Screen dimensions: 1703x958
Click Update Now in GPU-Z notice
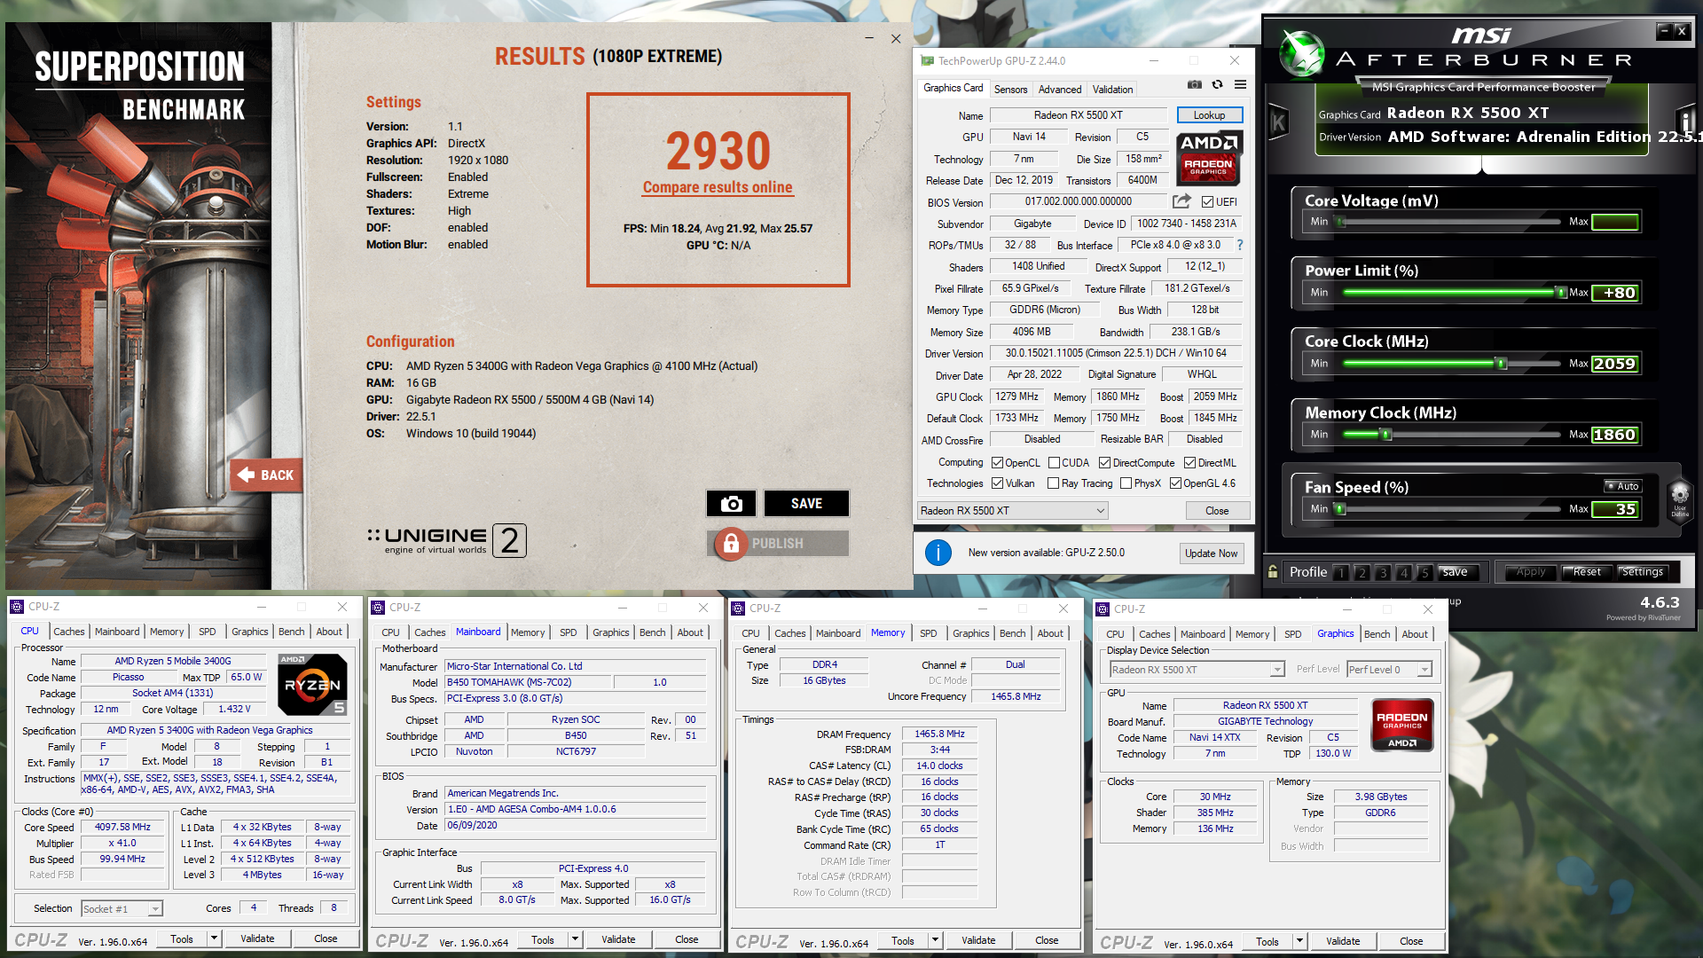click(x=1211, y=554)
